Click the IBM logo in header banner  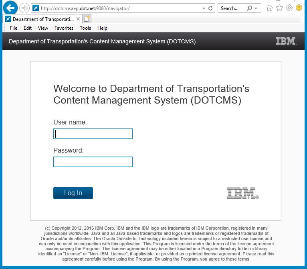[x=286, y=41]
